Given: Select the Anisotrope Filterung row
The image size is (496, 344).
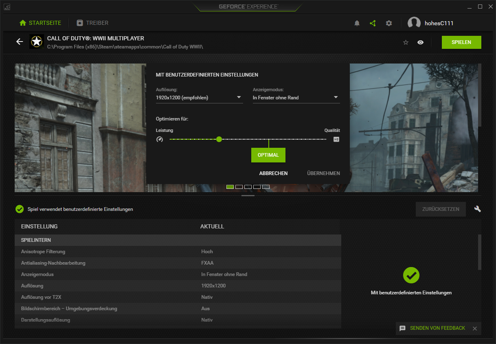Looking at the screenshot, I should click(178, 252).
